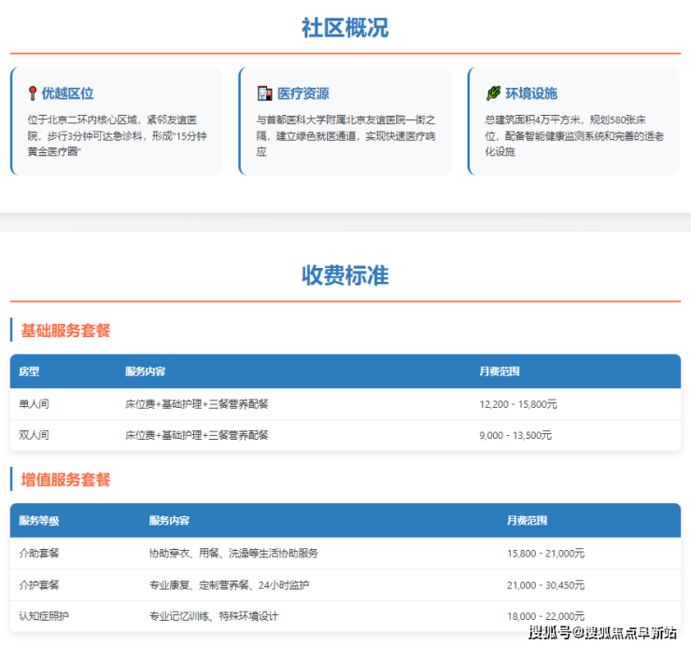
Task: Open the 环境设施 card title
Action: 531,93
